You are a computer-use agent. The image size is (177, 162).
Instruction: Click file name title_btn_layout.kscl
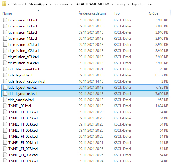(24, 69)
